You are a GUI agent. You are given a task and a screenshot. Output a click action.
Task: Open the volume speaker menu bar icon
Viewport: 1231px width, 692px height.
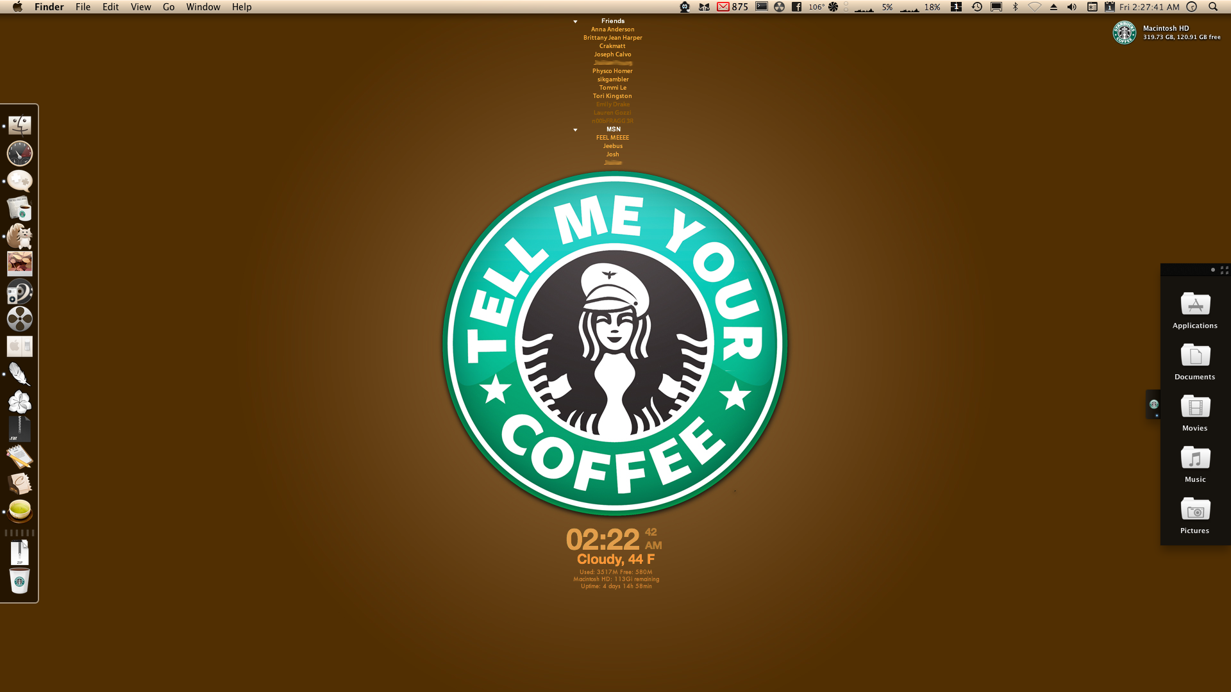coord(1071,7)
